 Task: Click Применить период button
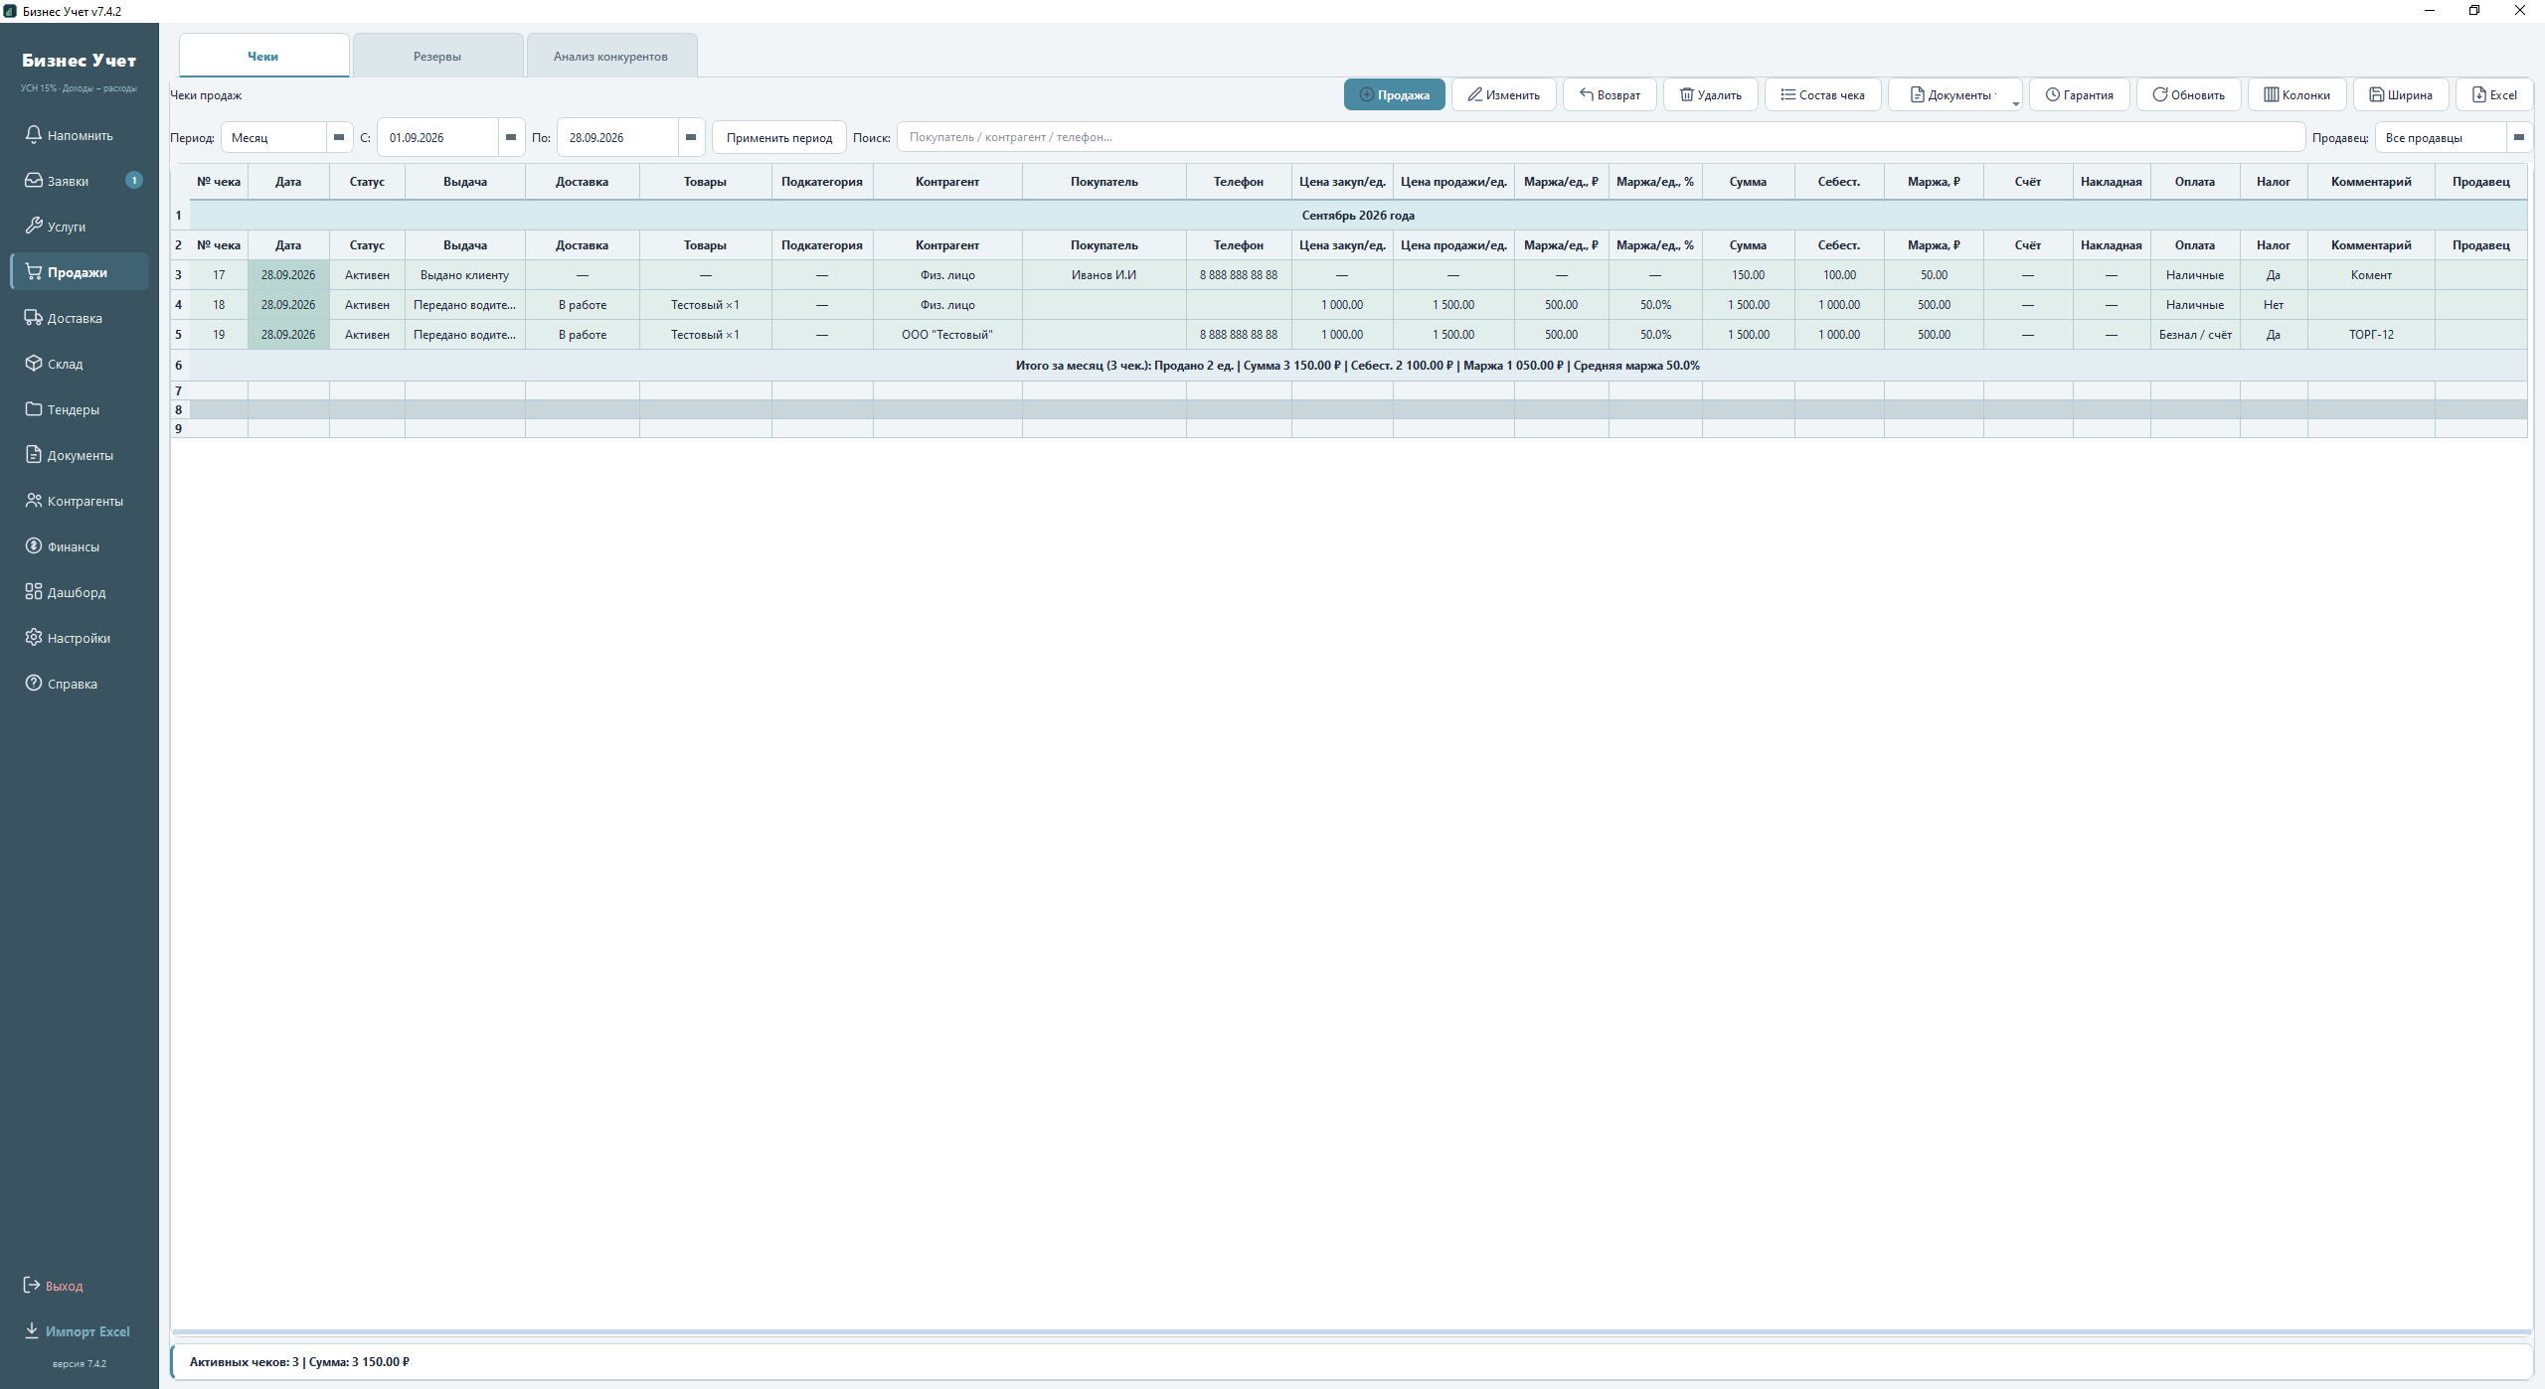(778, 138)
